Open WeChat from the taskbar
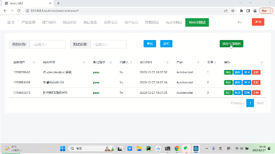 [x=186, y=149]
